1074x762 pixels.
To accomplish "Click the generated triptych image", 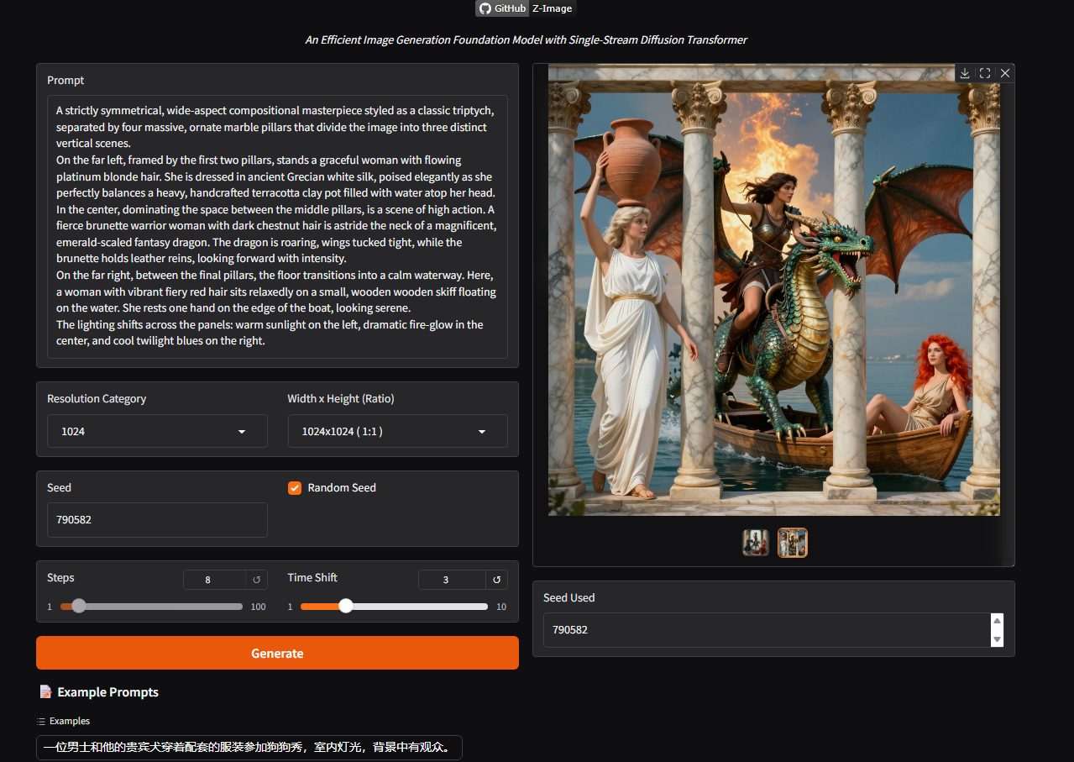I will (773, 291).
